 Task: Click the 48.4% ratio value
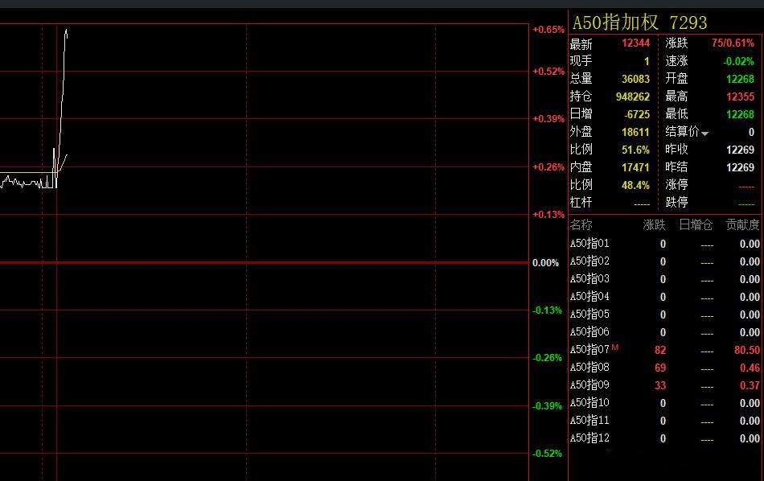click(x=636, y=185)
